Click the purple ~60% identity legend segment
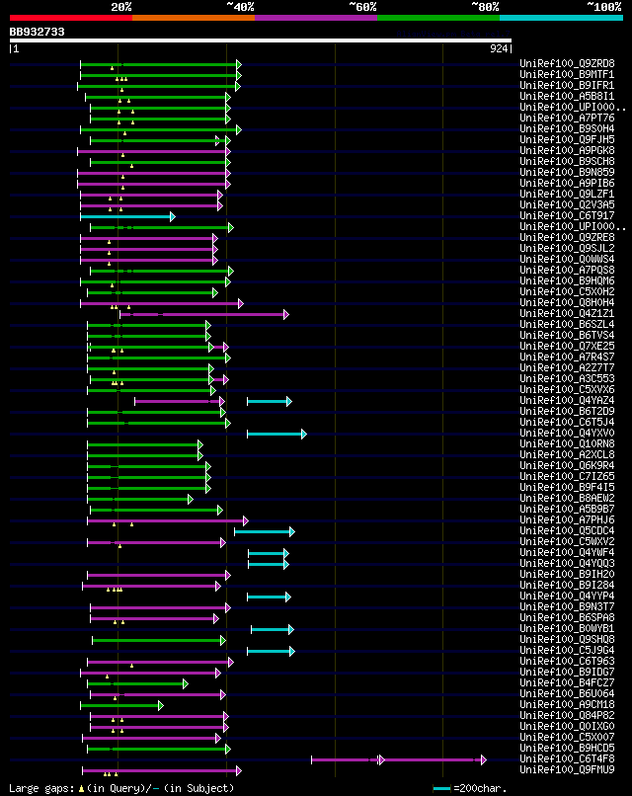This screenshot has height=796, width=632. tap(316, 18)
